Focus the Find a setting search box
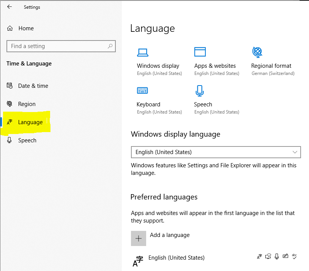The image size is (309, 271). 61,46
